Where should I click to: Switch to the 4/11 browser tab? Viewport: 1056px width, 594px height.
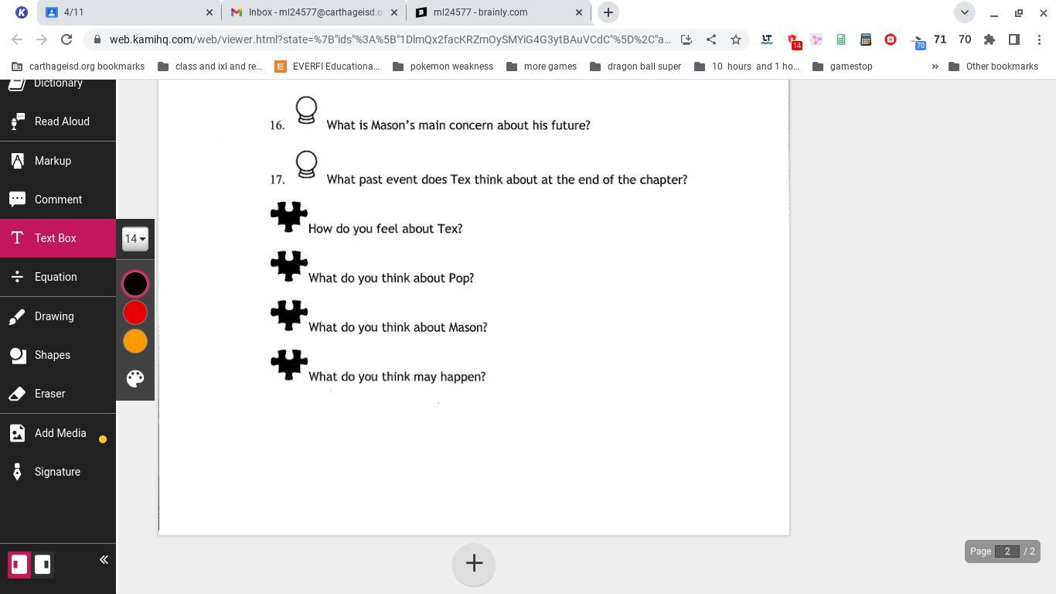(x=129, y=12)
